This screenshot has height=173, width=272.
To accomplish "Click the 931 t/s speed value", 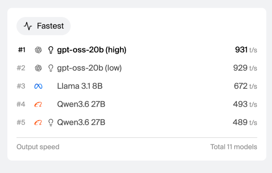I will click(x=246, y=50).
